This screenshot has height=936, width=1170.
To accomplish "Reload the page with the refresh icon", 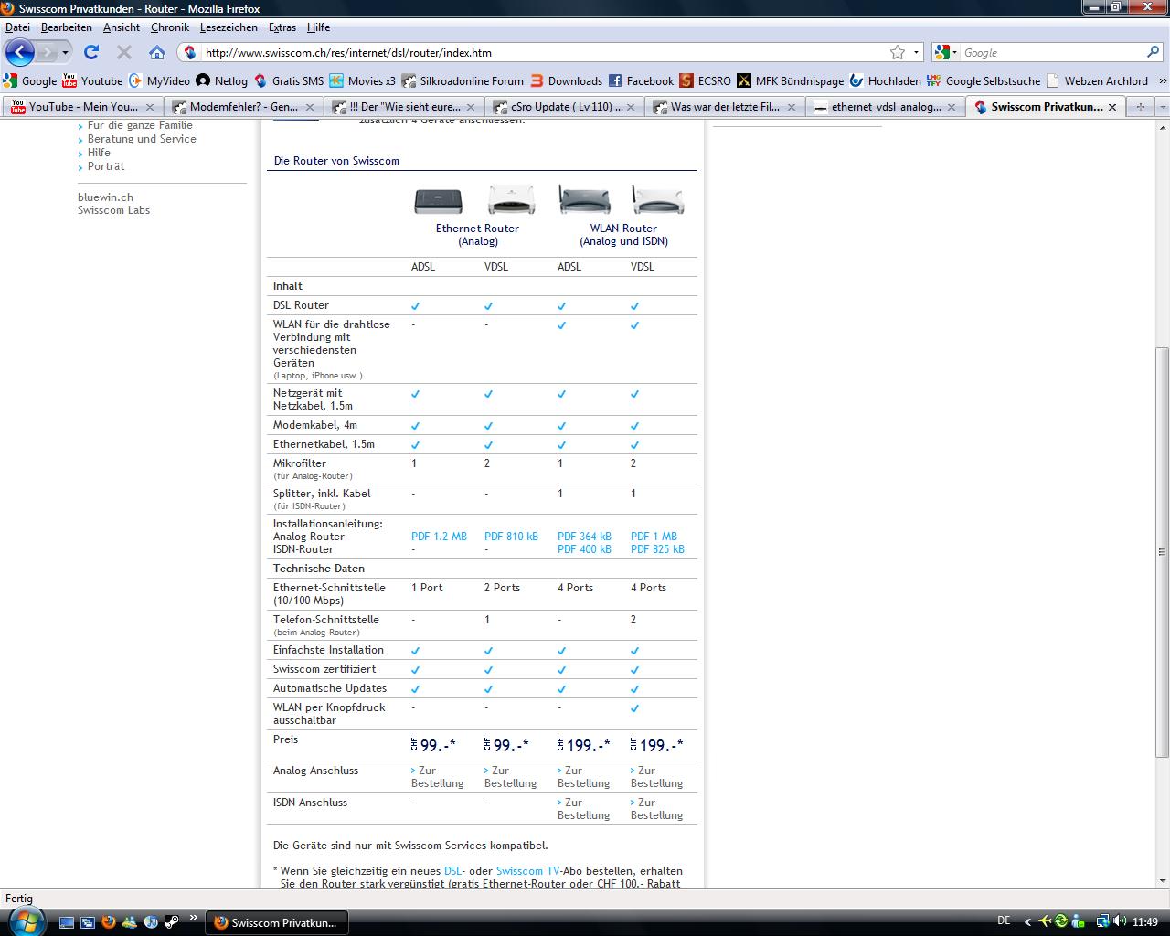I will 90,52.
